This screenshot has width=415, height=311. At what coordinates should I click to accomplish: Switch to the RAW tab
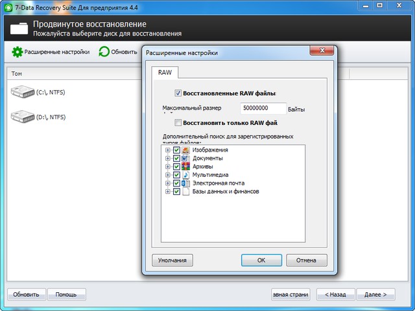point(165,73)
